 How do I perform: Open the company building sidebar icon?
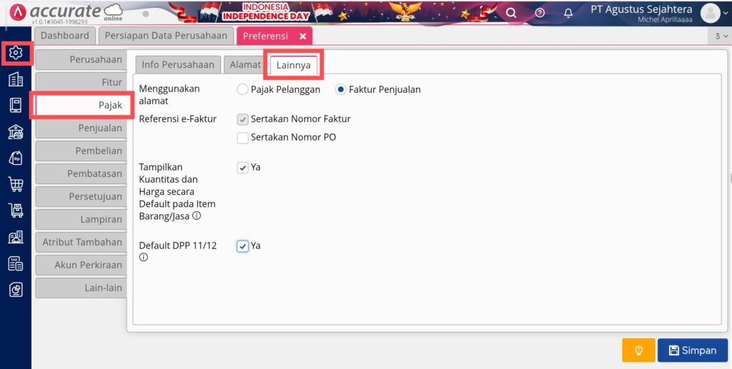[x=16, y=79]
